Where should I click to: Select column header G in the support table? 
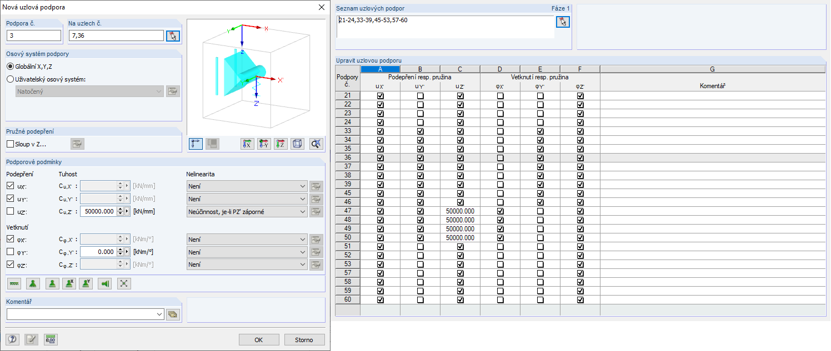coord(713,69)
